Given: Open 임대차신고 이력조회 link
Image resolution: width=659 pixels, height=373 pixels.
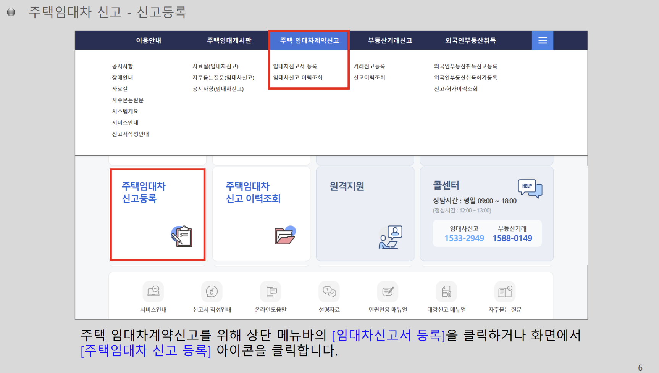Looking at the screenshot, I should pos(298,77).
